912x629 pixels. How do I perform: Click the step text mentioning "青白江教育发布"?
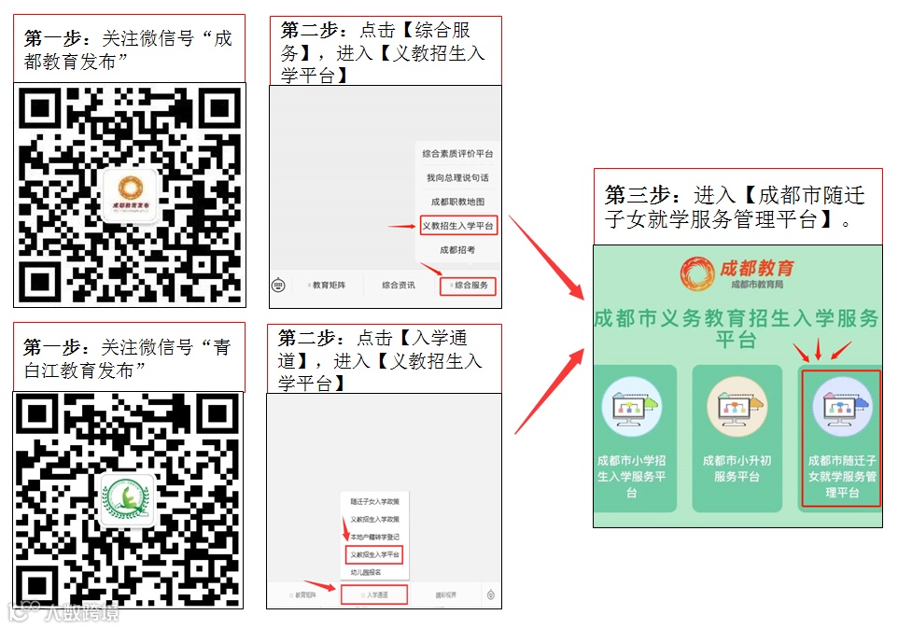[x=127, y=358]
